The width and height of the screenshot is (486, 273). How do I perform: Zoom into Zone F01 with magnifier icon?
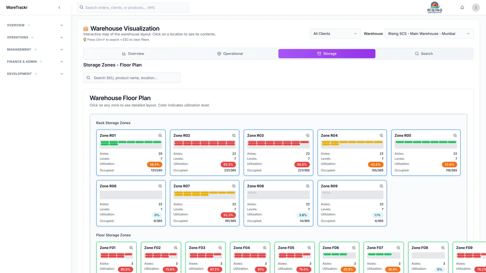[131, 248]
